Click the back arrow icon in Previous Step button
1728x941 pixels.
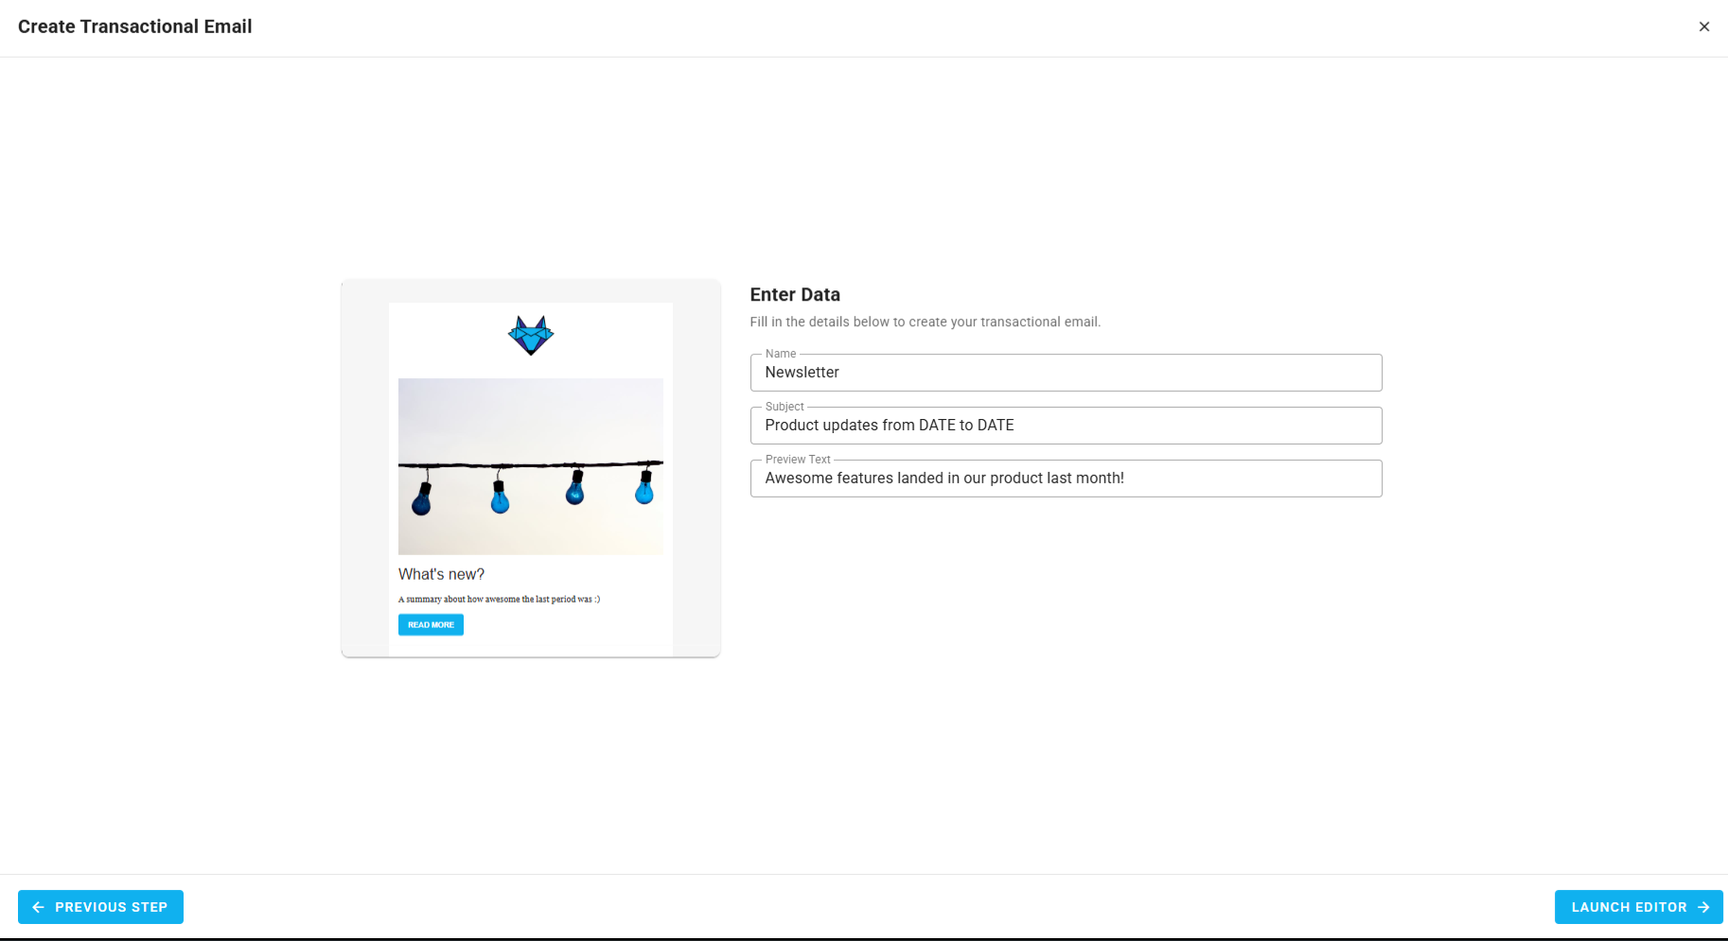pos(37,907)
